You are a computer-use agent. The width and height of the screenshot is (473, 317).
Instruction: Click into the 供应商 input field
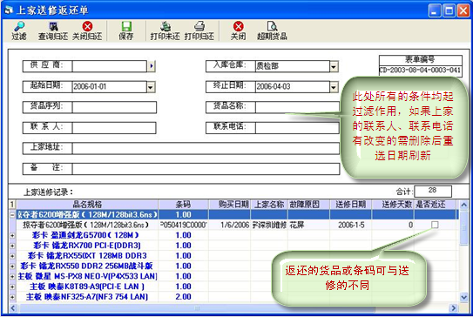[x=110, y=66]
